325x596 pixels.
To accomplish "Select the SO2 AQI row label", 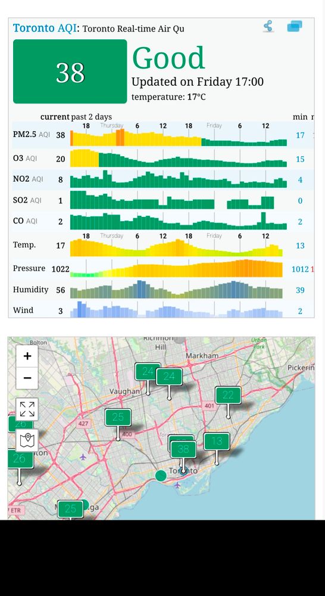I will [27, 200].
